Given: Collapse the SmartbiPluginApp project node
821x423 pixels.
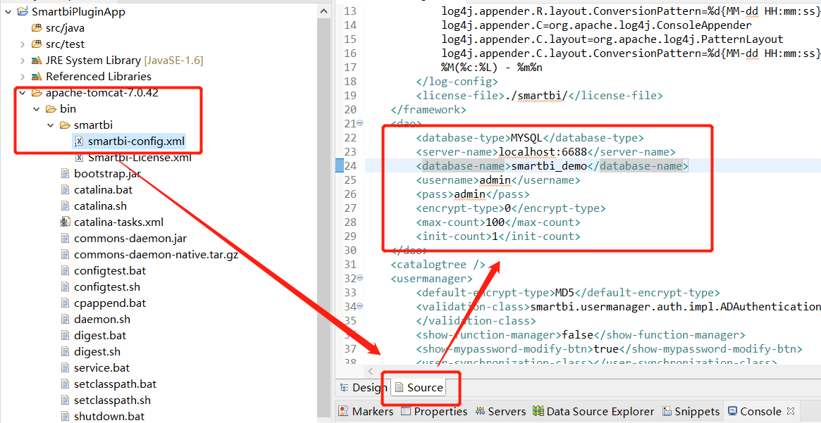Looking at the screenshot, I should tap(7, 11).
